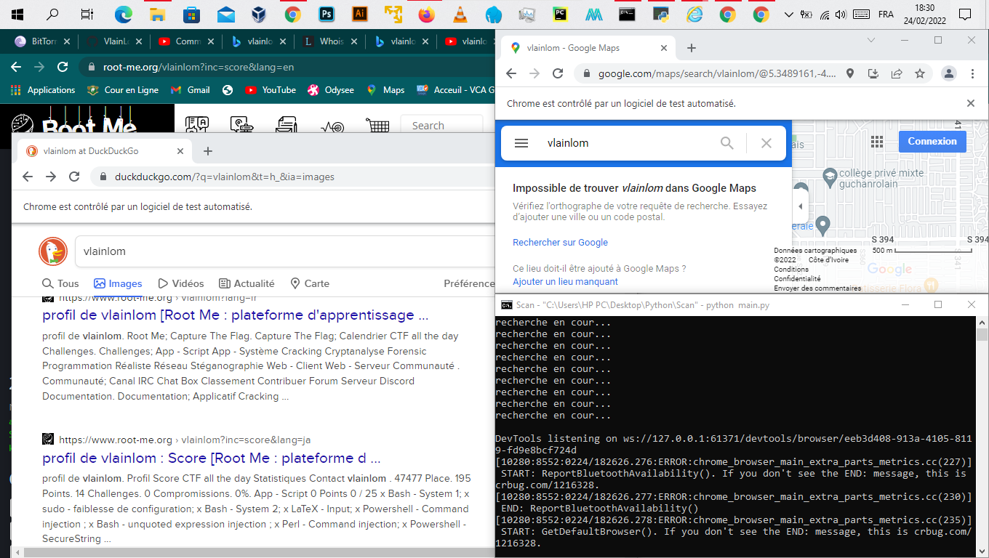
Task: Click the DuckDuckGo logo on the results page
Action: tap(54, 251)
